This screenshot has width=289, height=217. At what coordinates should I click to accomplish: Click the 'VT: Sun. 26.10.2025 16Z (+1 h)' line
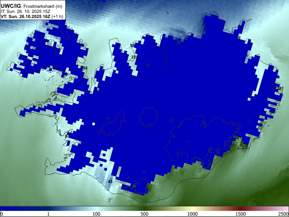[32, 16]
